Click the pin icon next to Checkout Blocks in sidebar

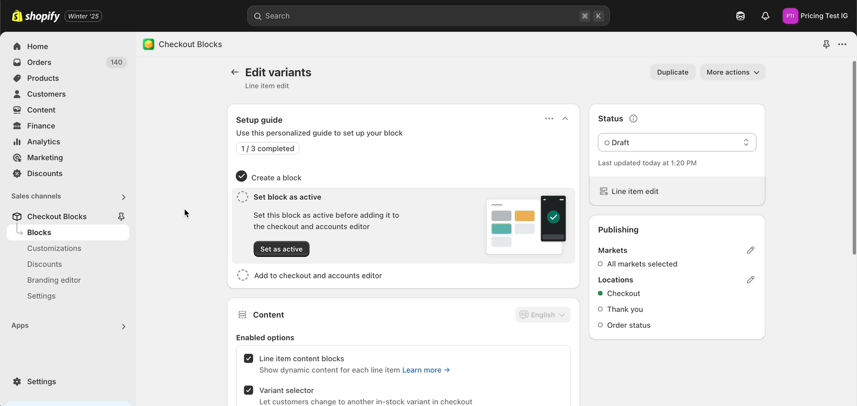coord(121,217)
